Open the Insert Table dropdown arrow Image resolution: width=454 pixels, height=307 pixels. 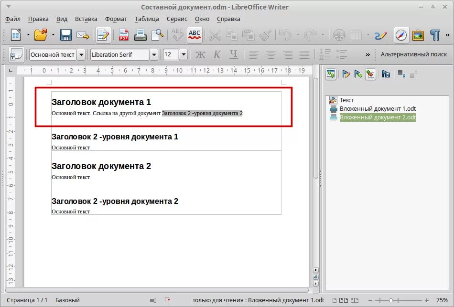[x=368, y=35]
